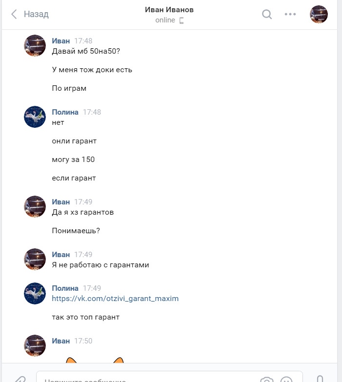
Task: Click the camera photo icon in input
Action: point(267,380)
